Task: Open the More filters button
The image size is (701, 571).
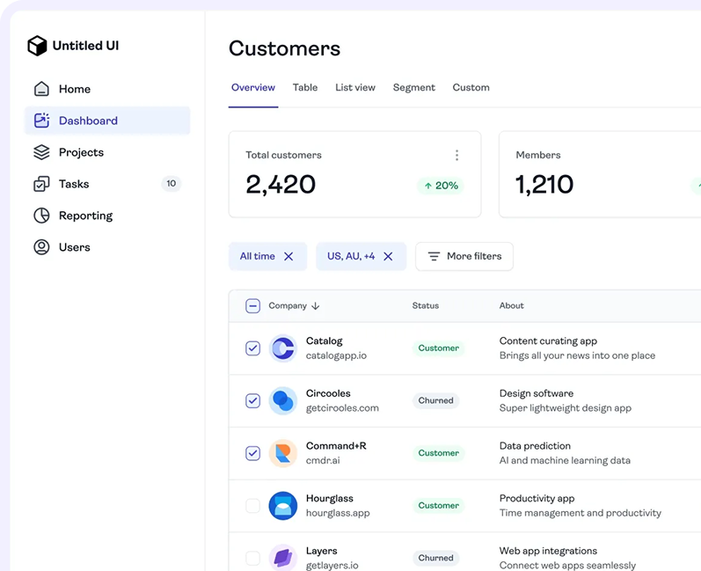Action: [x=464, y=256]
